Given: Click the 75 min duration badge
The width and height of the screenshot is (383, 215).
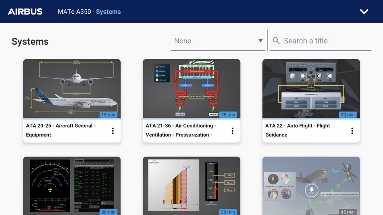Looking at the screenshot, I should coord(228,115).
